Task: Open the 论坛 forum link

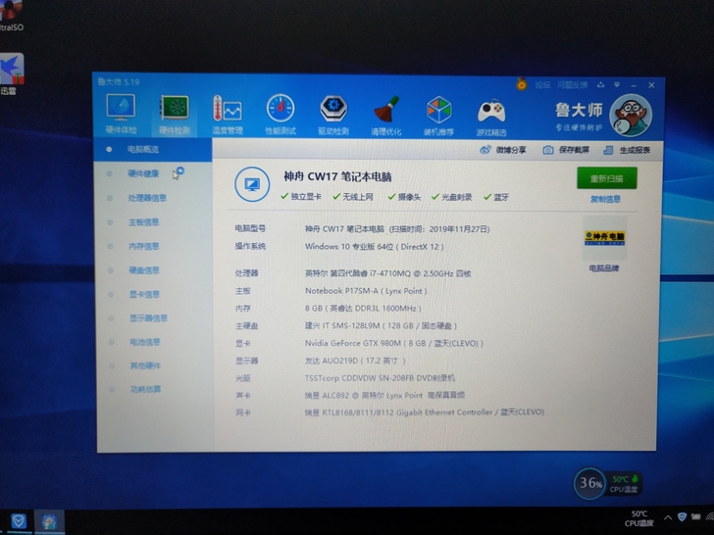Action: pyautogui.click(x=542, y=85)
